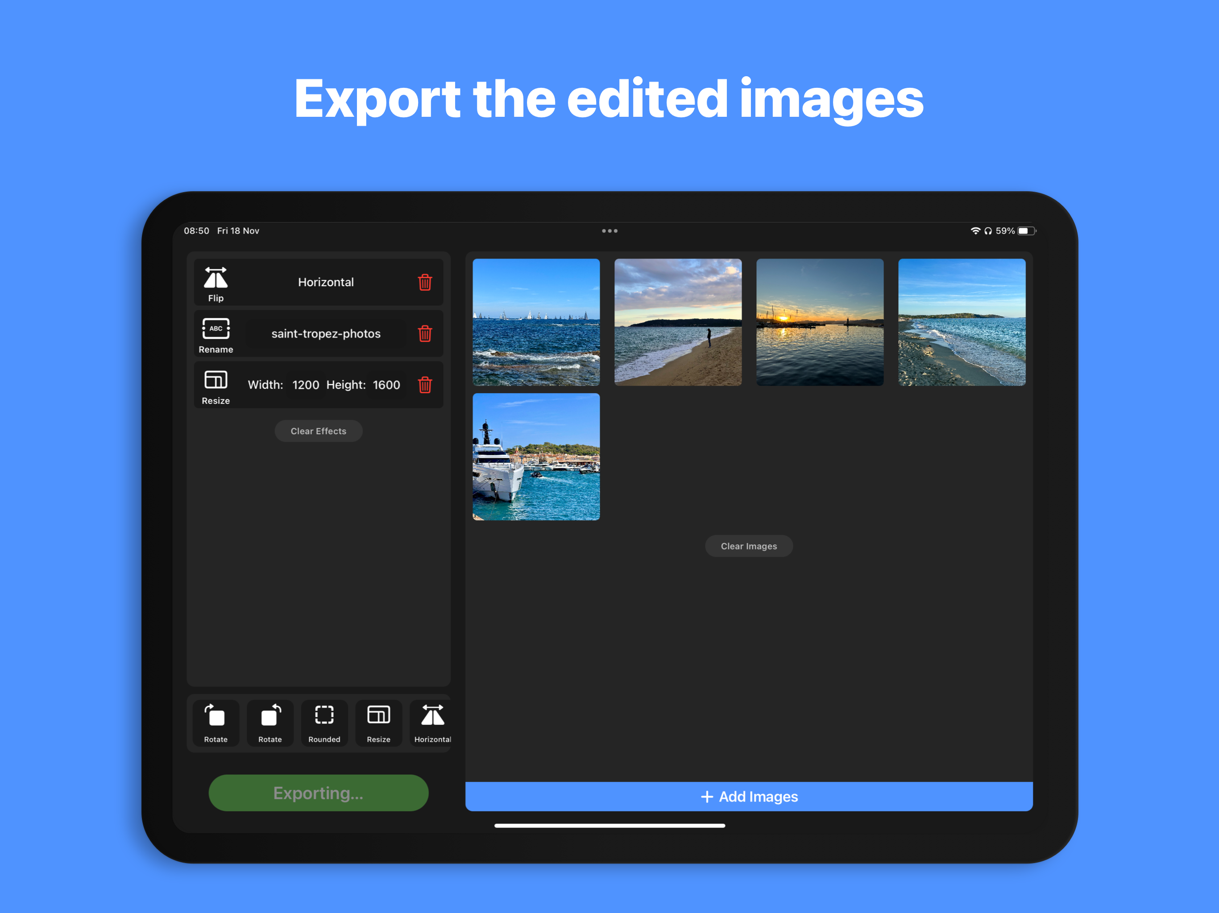Add the rotate clockwise effect
Viewport: 1219px width, 913px height.
coord(270,723)
